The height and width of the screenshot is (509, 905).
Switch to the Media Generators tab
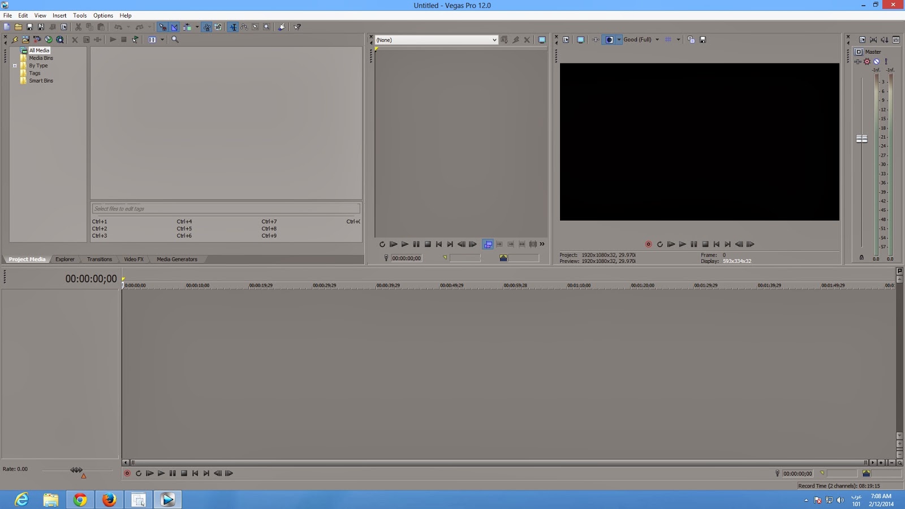[x=177, y=259]
